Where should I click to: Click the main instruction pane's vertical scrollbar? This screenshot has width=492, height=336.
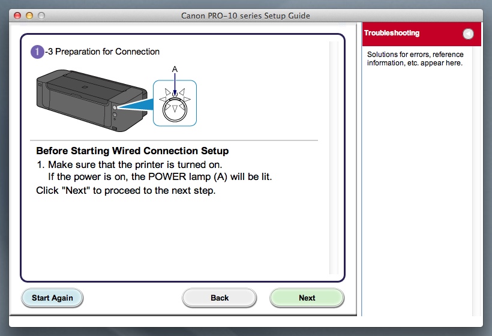(x=334, y=157)
